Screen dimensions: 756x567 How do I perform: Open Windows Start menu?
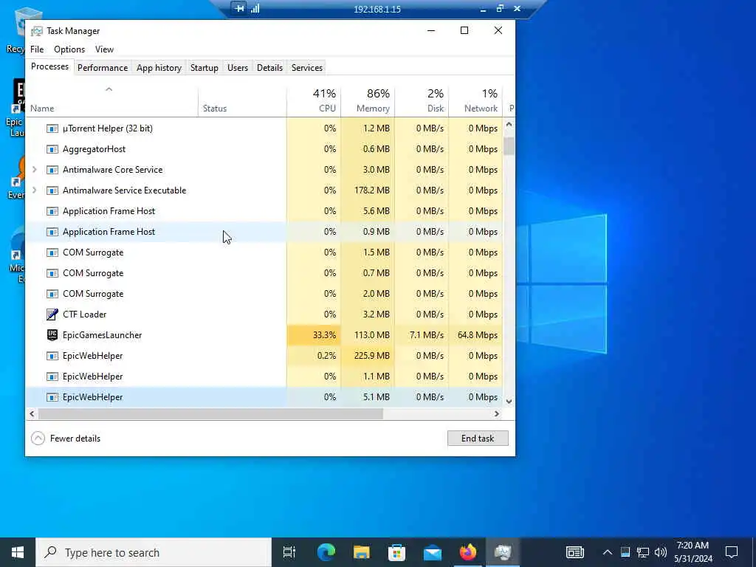tap(18, 552)
